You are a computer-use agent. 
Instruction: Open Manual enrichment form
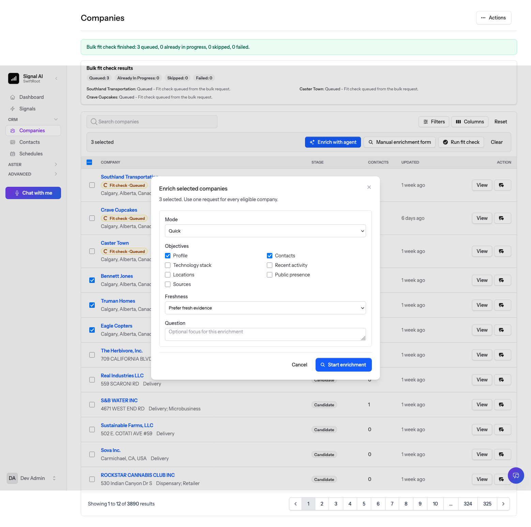coord(399,142)
